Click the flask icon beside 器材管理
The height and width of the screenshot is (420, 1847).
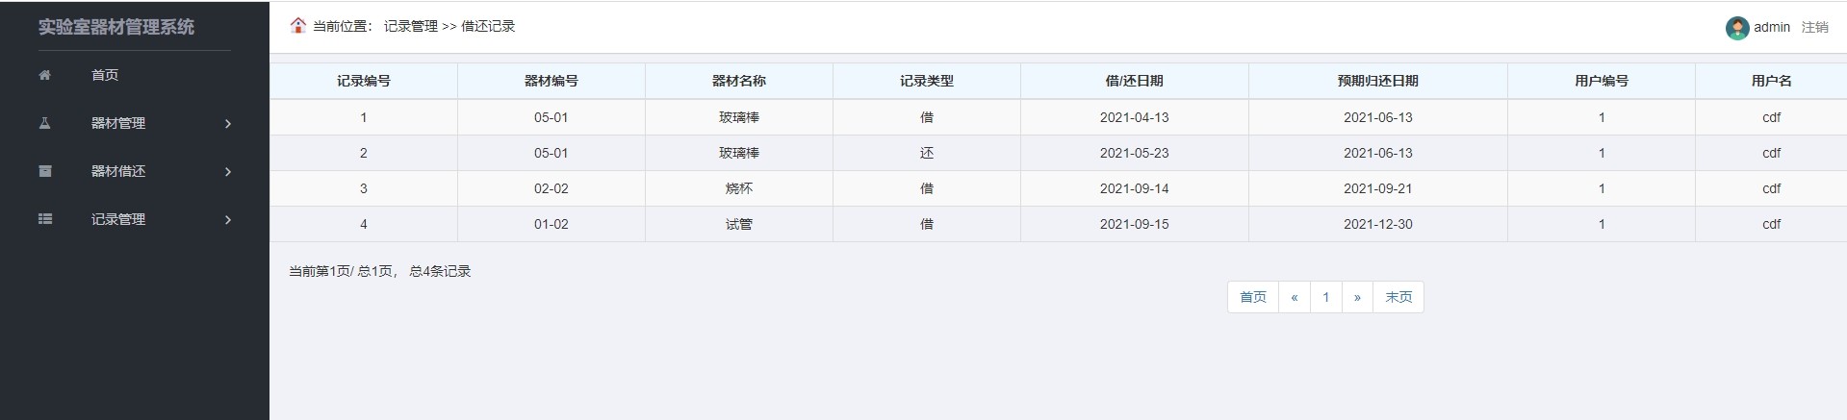click(x=44, y=123)
